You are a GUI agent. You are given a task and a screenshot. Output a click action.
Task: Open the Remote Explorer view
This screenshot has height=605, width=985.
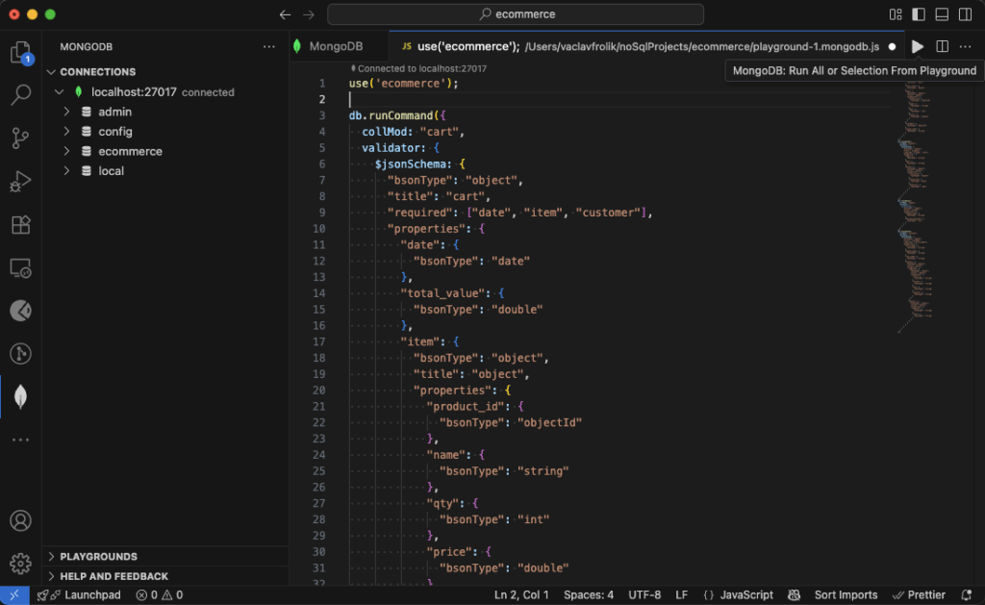pos(21,268)
